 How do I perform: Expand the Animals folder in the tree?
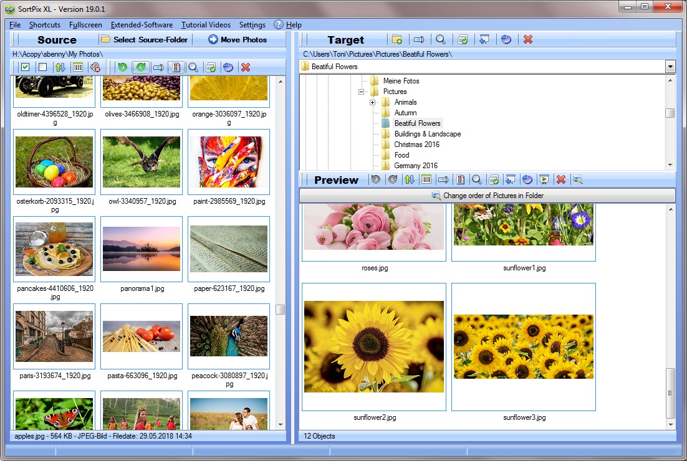coord(373,102)
